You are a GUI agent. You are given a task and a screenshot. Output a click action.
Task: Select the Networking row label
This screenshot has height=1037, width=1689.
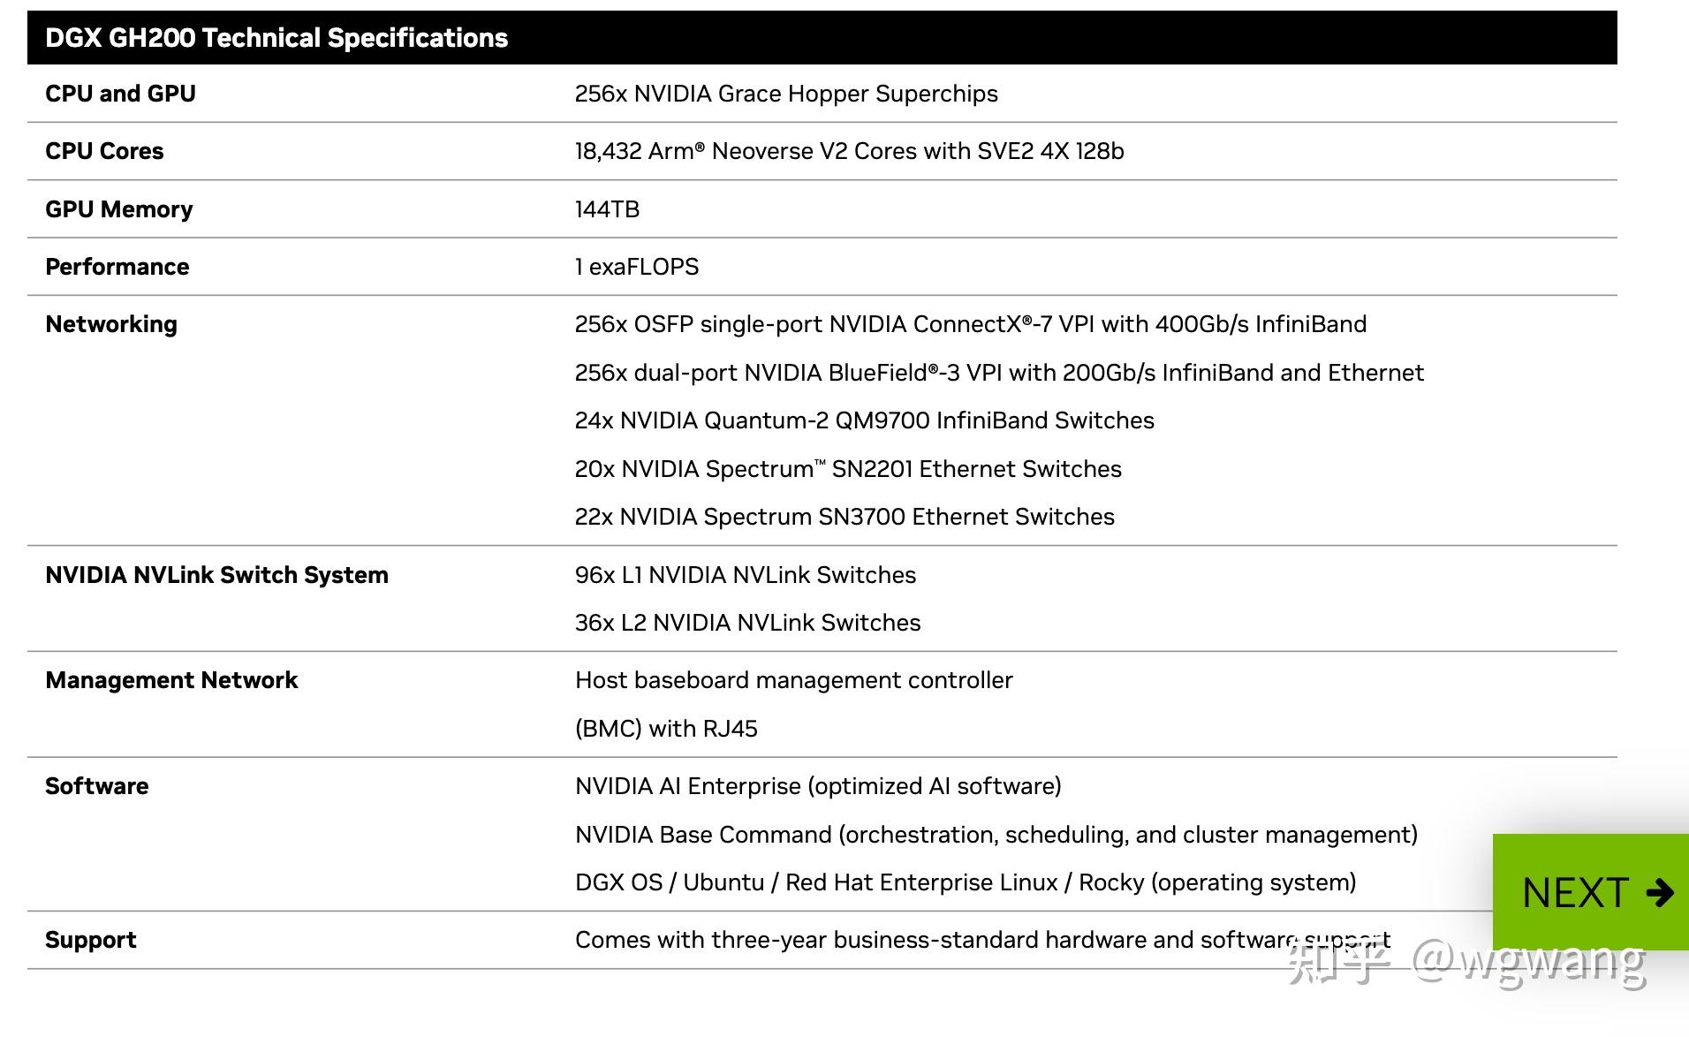[110, 324]
